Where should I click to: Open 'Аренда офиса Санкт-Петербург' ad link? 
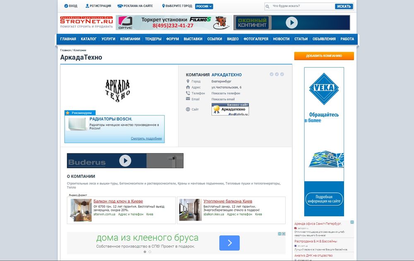pyautogui.click(x=318, y=223)
